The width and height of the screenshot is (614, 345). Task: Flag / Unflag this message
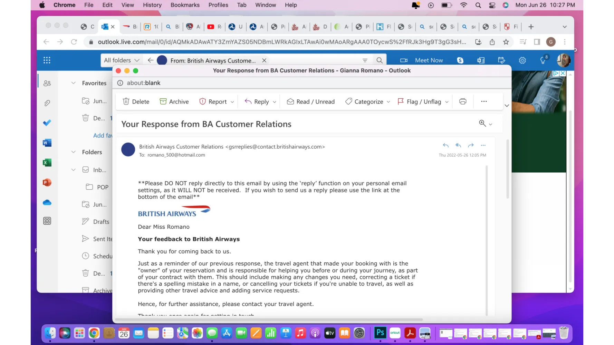419,101
